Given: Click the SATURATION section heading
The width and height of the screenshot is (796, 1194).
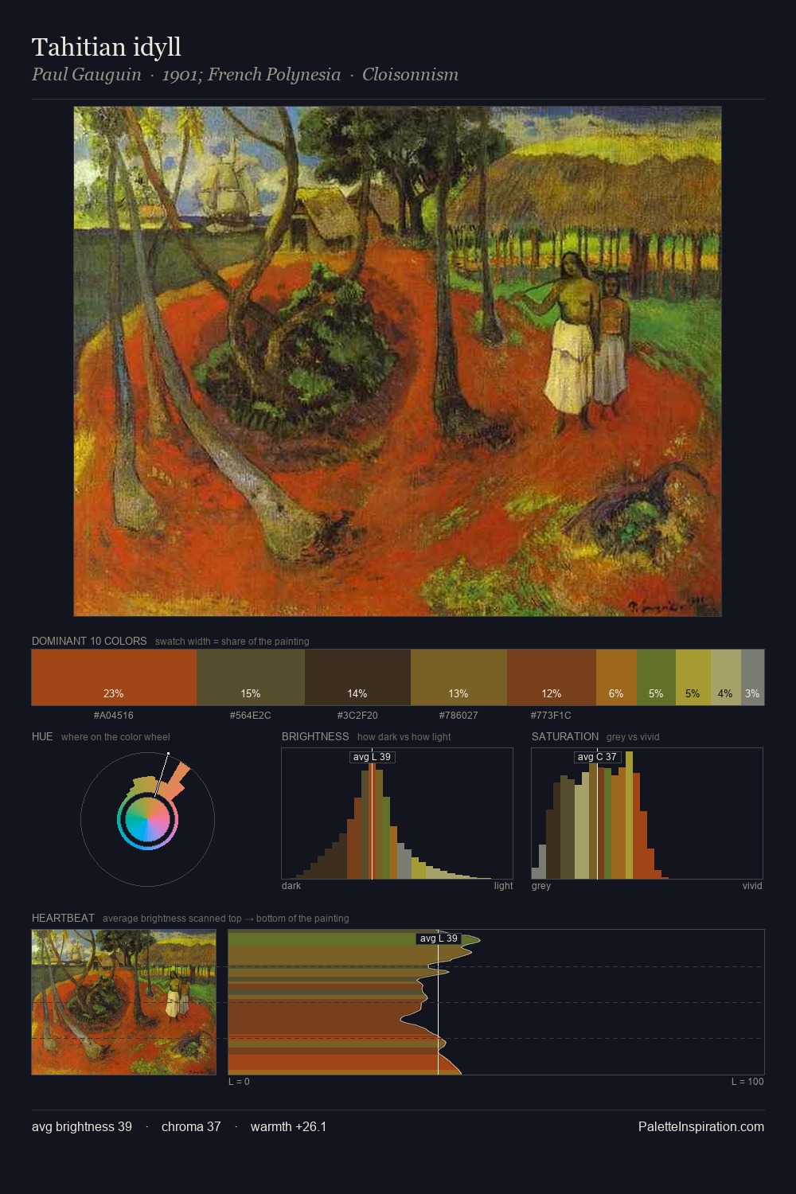Looking at the screenshot, I should (565, 736).
